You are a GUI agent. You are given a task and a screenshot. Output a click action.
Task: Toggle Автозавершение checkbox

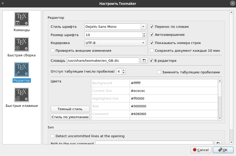pyautogui.click(x=152, y=35)
